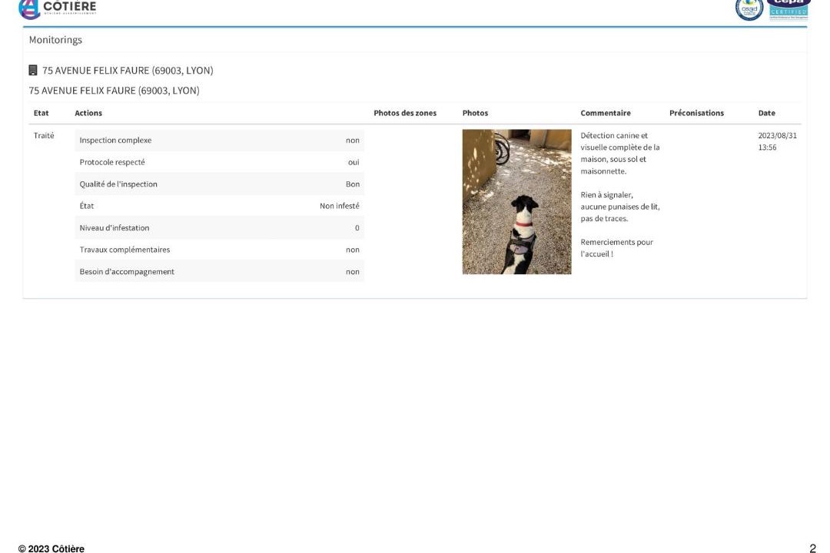Image resolution: width=830 pixels, height=553 pixels.
Task: Select the Protocole respecté row
Action: pyautogui.click(x=219, y=162)
